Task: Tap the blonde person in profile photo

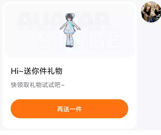Action: [x=146, y=12]
